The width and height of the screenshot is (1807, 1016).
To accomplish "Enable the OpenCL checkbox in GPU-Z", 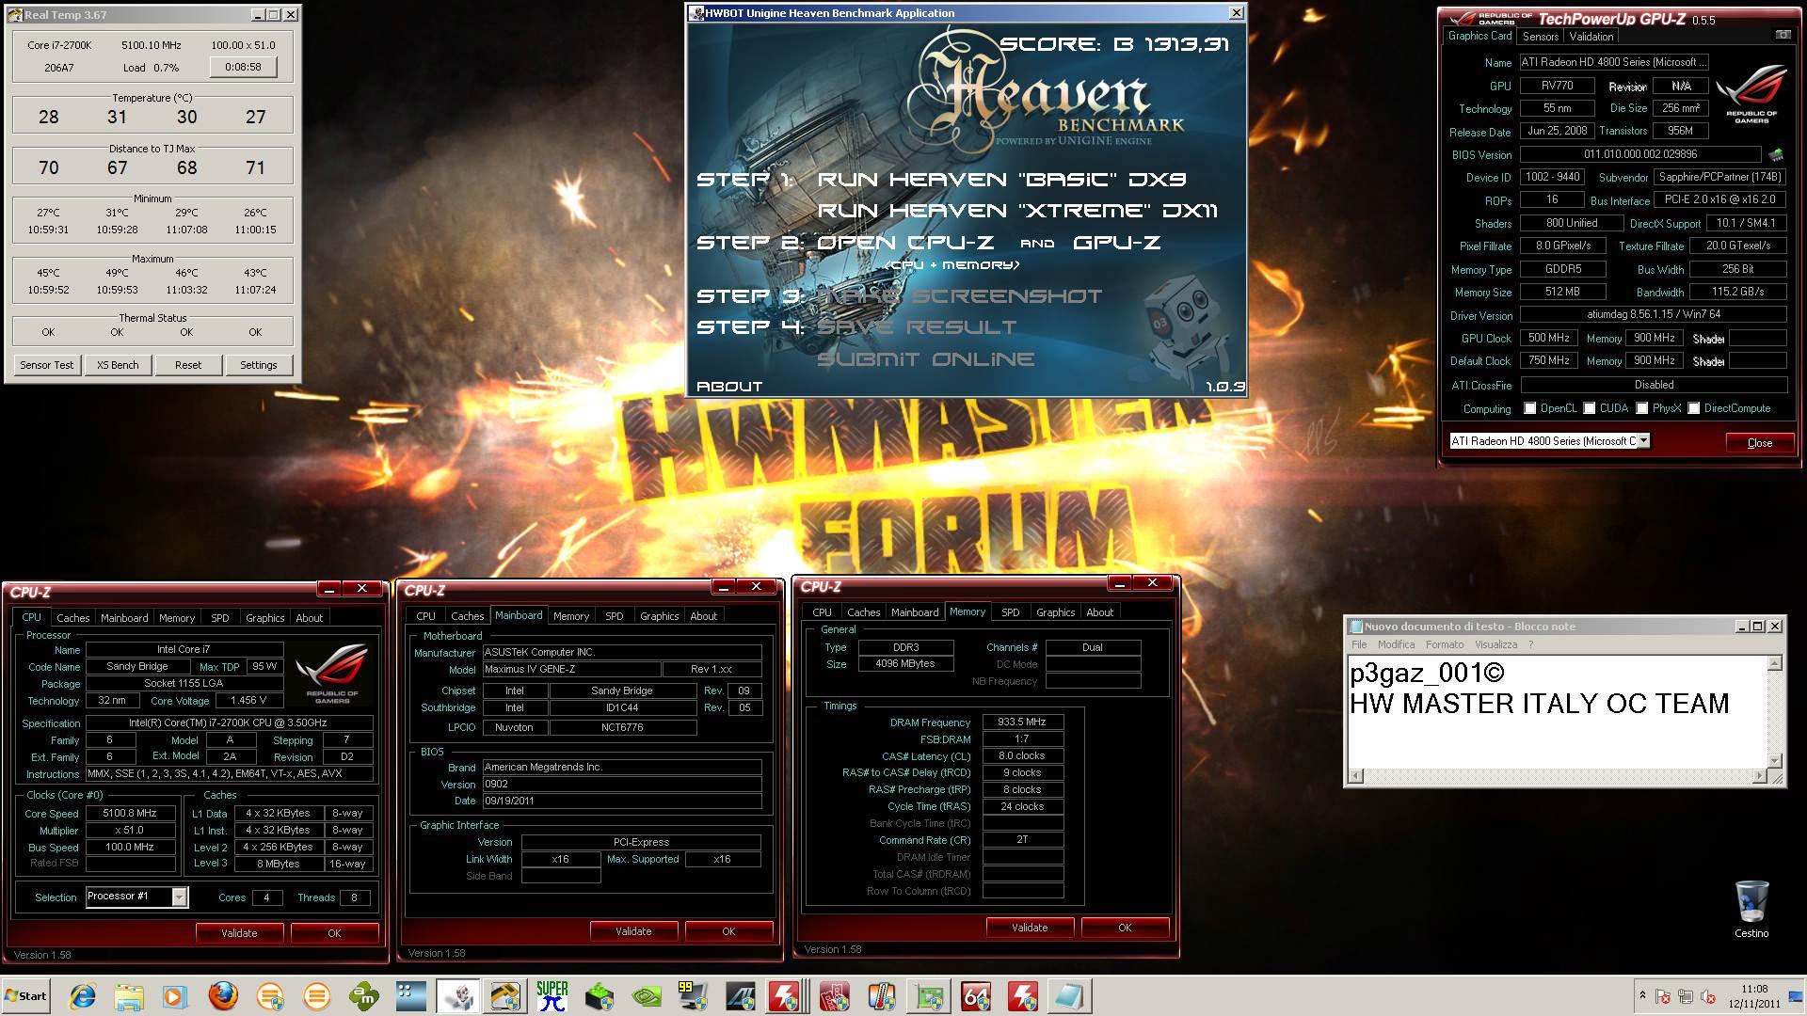I will pyautogui.click(x=1530, y=408).
